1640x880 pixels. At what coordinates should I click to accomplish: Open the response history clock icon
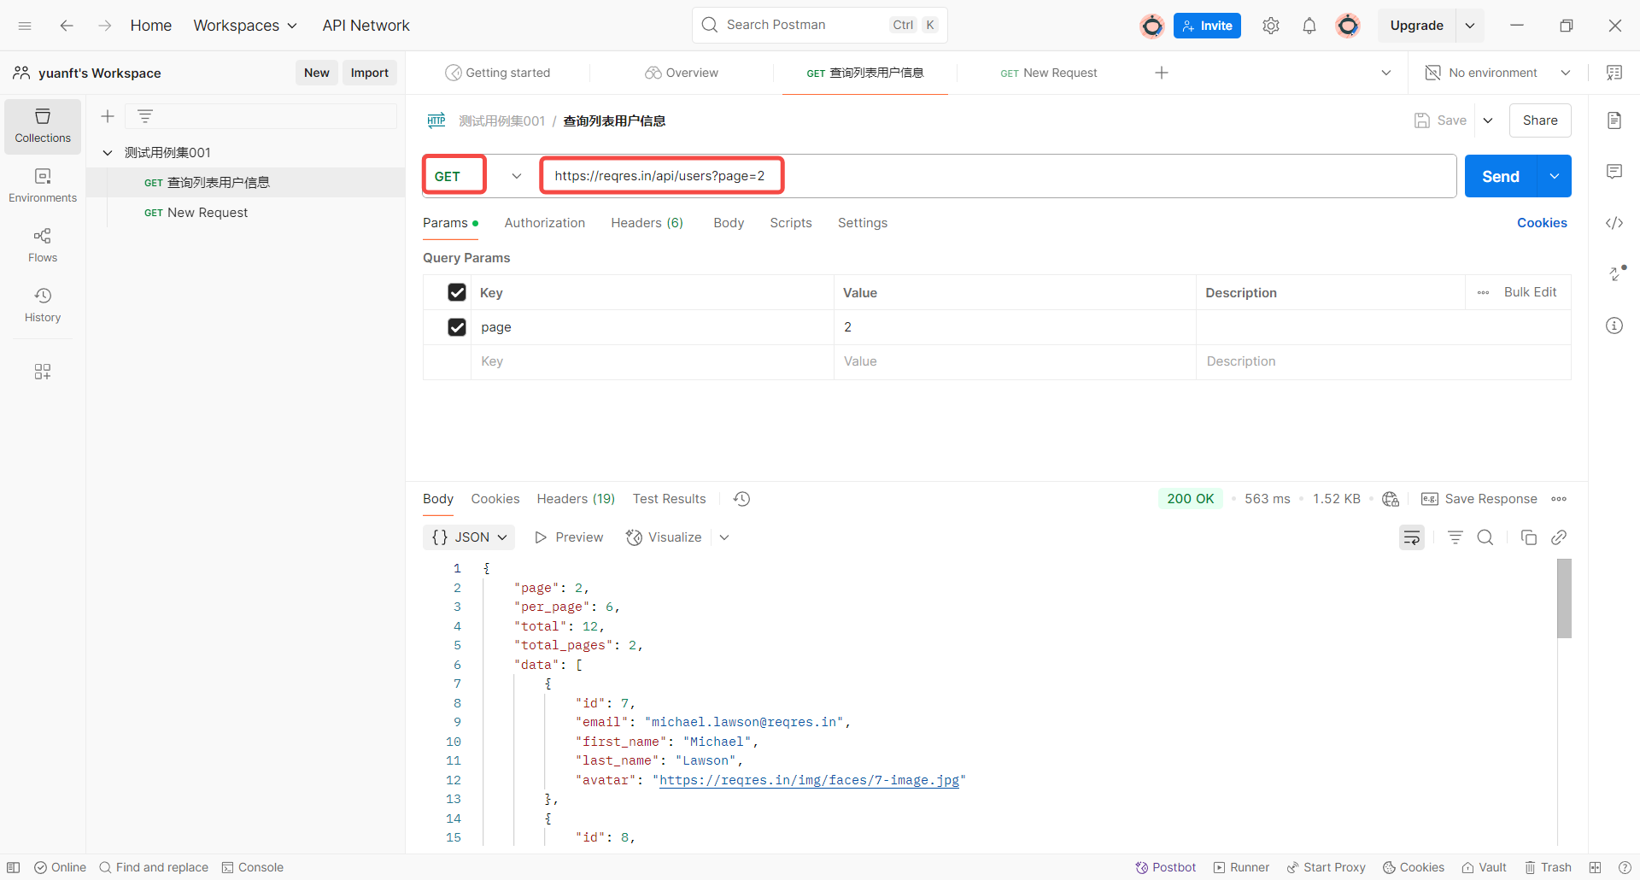point(742,499)
